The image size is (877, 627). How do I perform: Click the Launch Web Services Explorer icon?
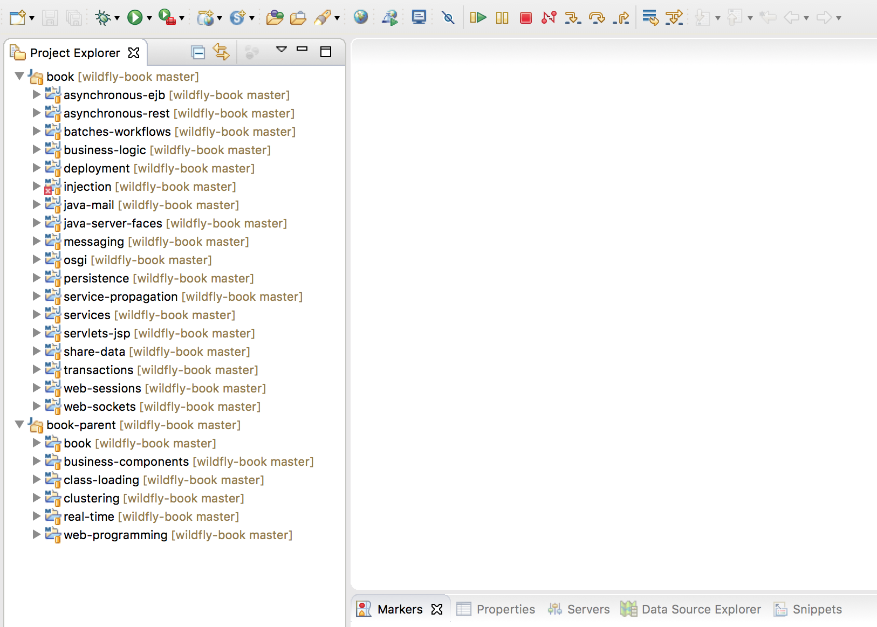[390, 18]
